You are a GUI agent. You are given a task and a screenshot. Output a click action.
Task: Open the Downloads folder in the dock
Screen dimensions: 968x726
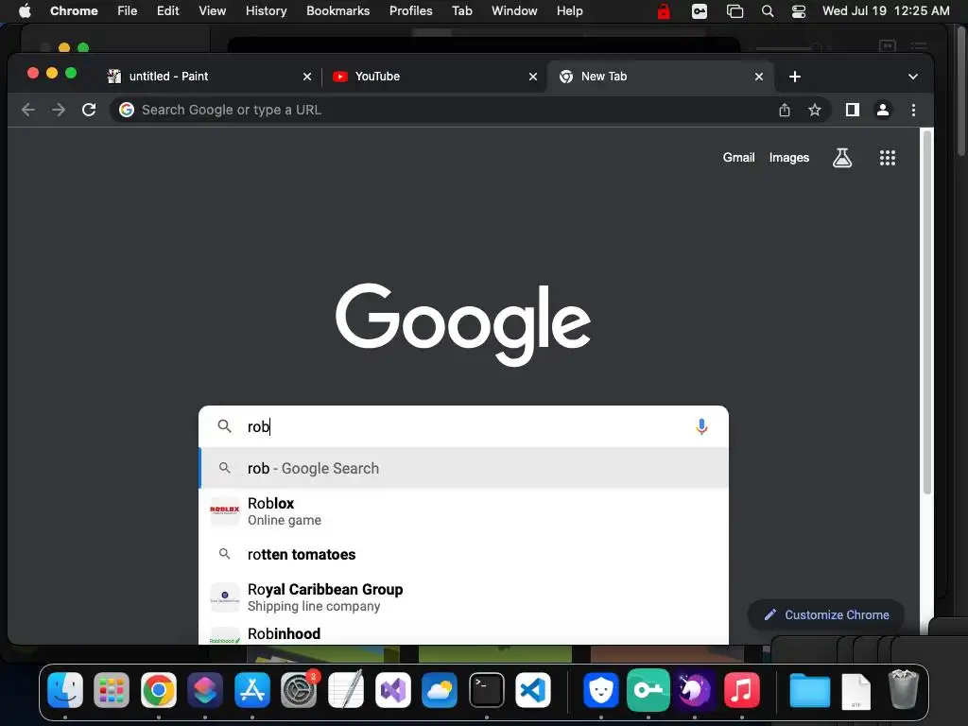tap(809, 689)
